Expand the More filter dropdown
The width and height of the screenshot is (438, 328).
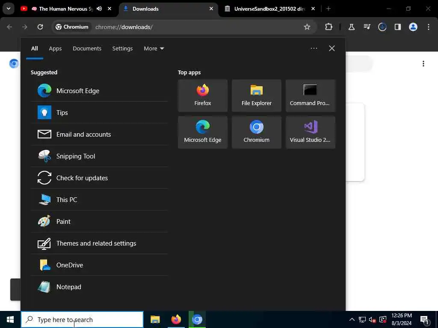pos(154,49)
